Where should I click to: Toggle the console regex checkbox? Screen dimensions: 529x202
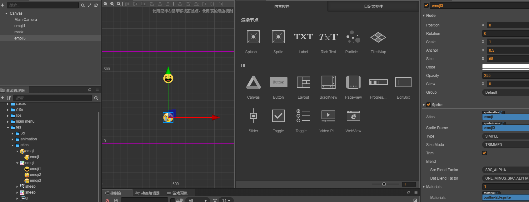pos(172,200)
